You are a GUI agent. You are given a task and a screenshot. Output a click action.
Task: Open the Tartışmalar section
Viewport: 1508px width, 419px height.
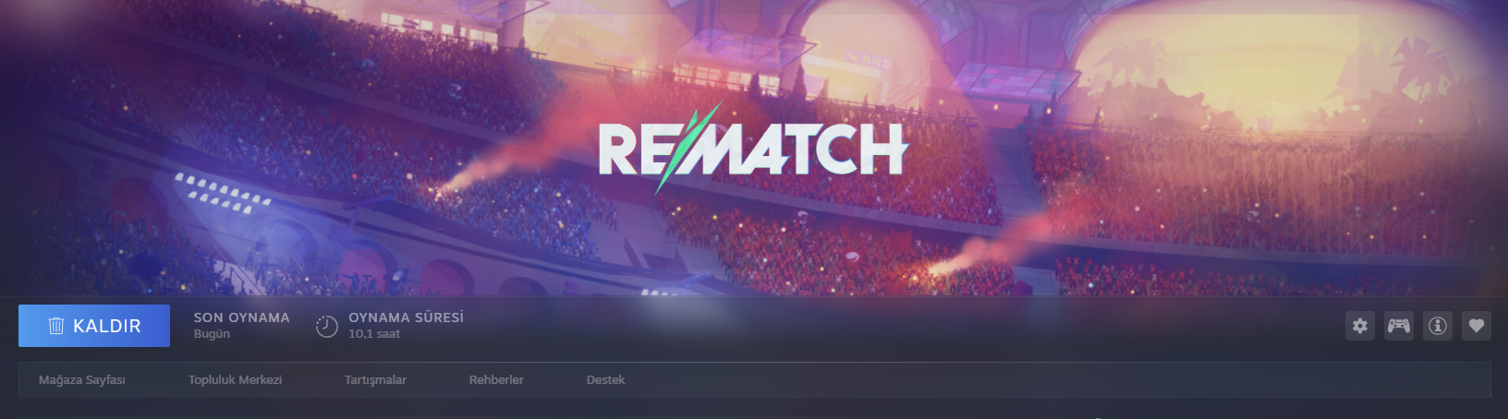point(375,380)
